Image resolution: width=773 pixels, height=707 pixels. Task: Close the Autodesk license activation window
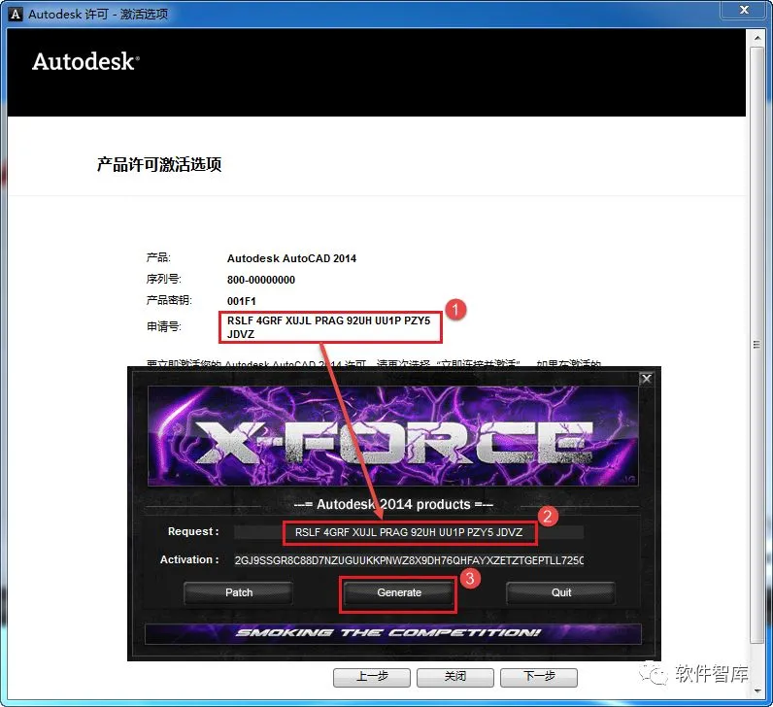pyautogui.click(x=744, y=10)
